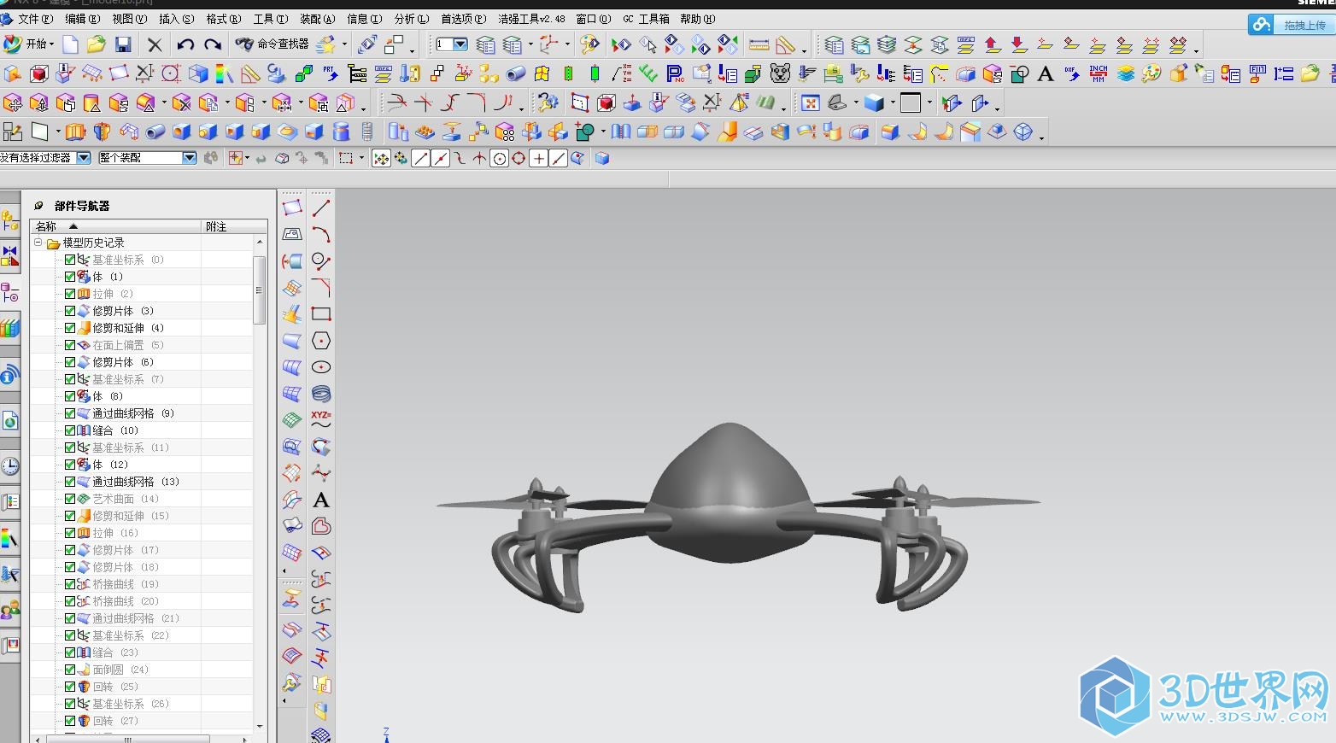Select the Line curve tool
1336x743 pixels.
point(321,208)
